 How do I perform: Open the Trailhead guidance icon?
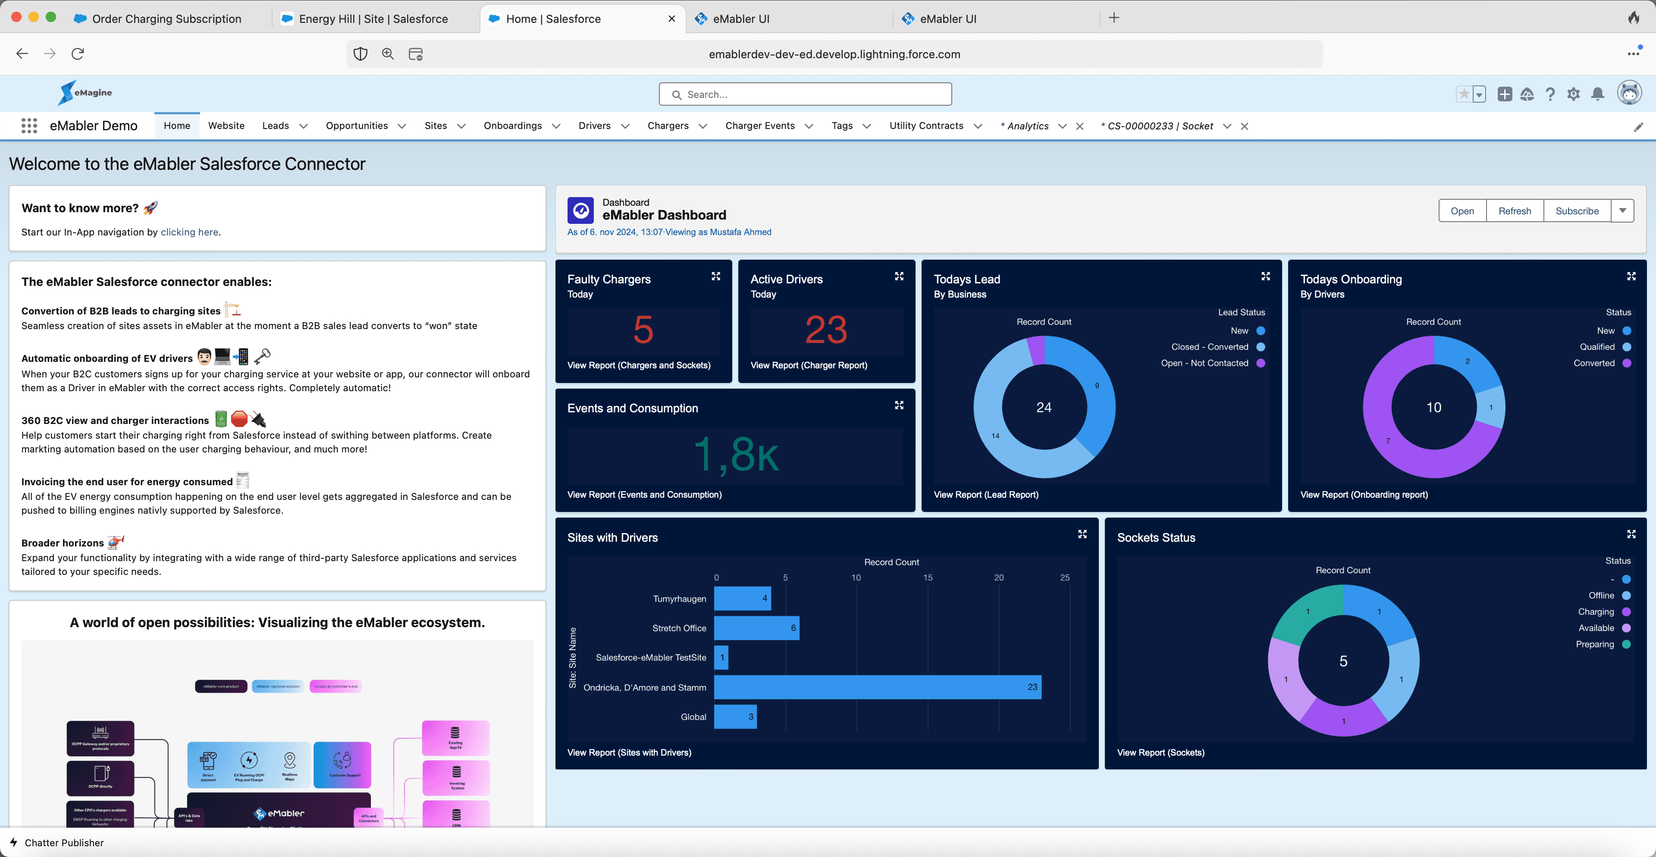pyautogui.click(x=1527, y=94)
